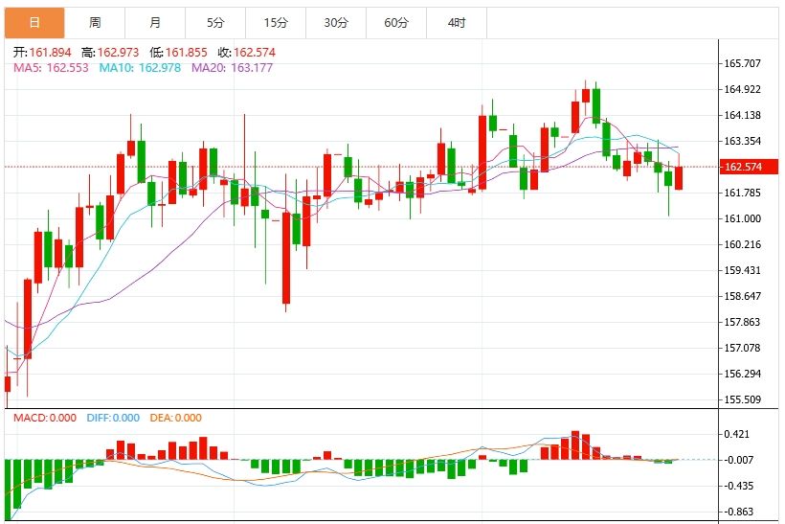
Task: Click the 163.354 price axis label
Action: tap(743, 141)
